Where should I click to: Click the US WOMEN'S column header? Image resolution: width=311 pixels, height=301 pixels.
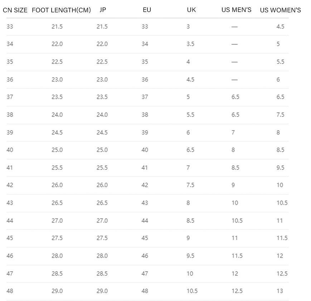(x=280, y=10)
